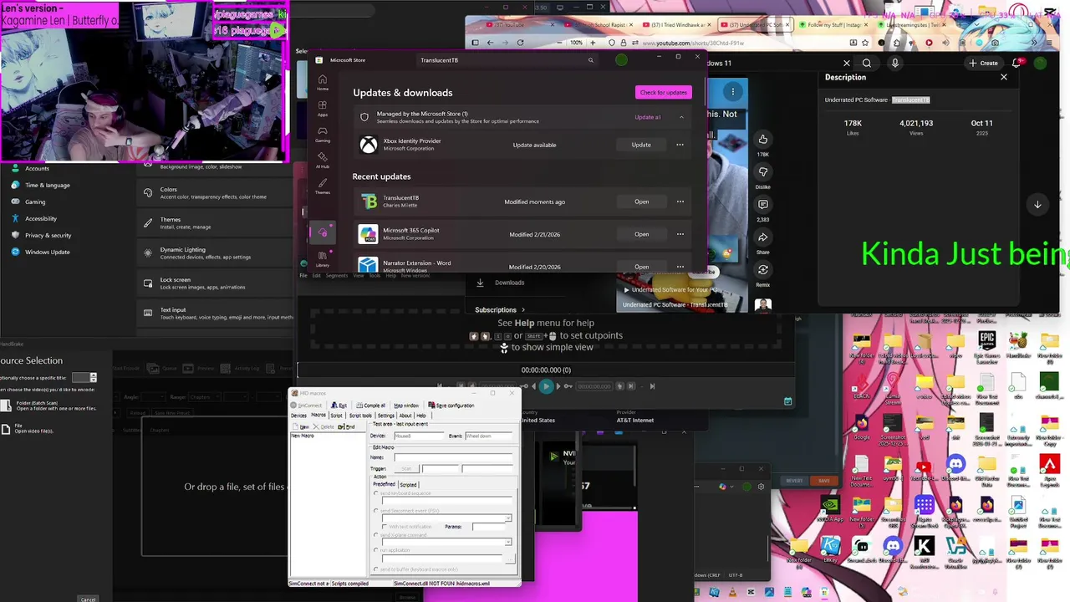Dislike the YouTube short
This screenshot has height=602, width=1070.
762,172
